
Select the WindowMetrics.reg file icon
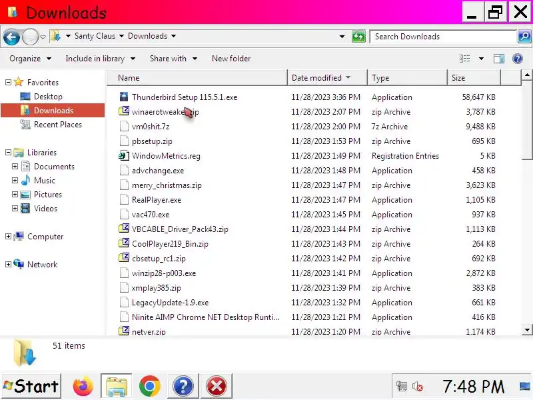click(124, 156)
